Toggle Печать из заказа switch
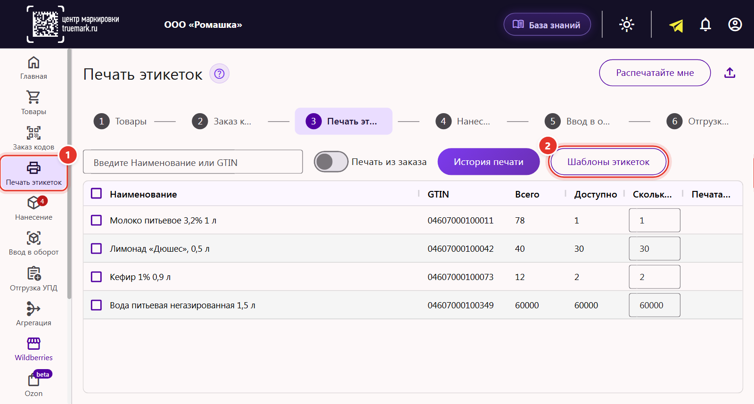 [331, 162]
